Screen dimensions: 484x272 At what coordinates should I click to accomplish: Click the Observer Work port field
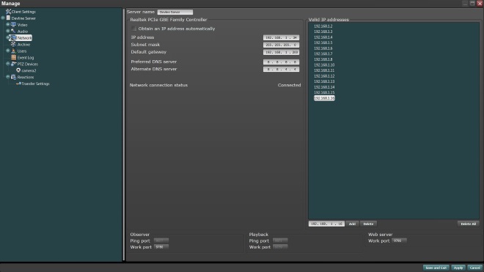pyautogui.click(x=161, y=247)
